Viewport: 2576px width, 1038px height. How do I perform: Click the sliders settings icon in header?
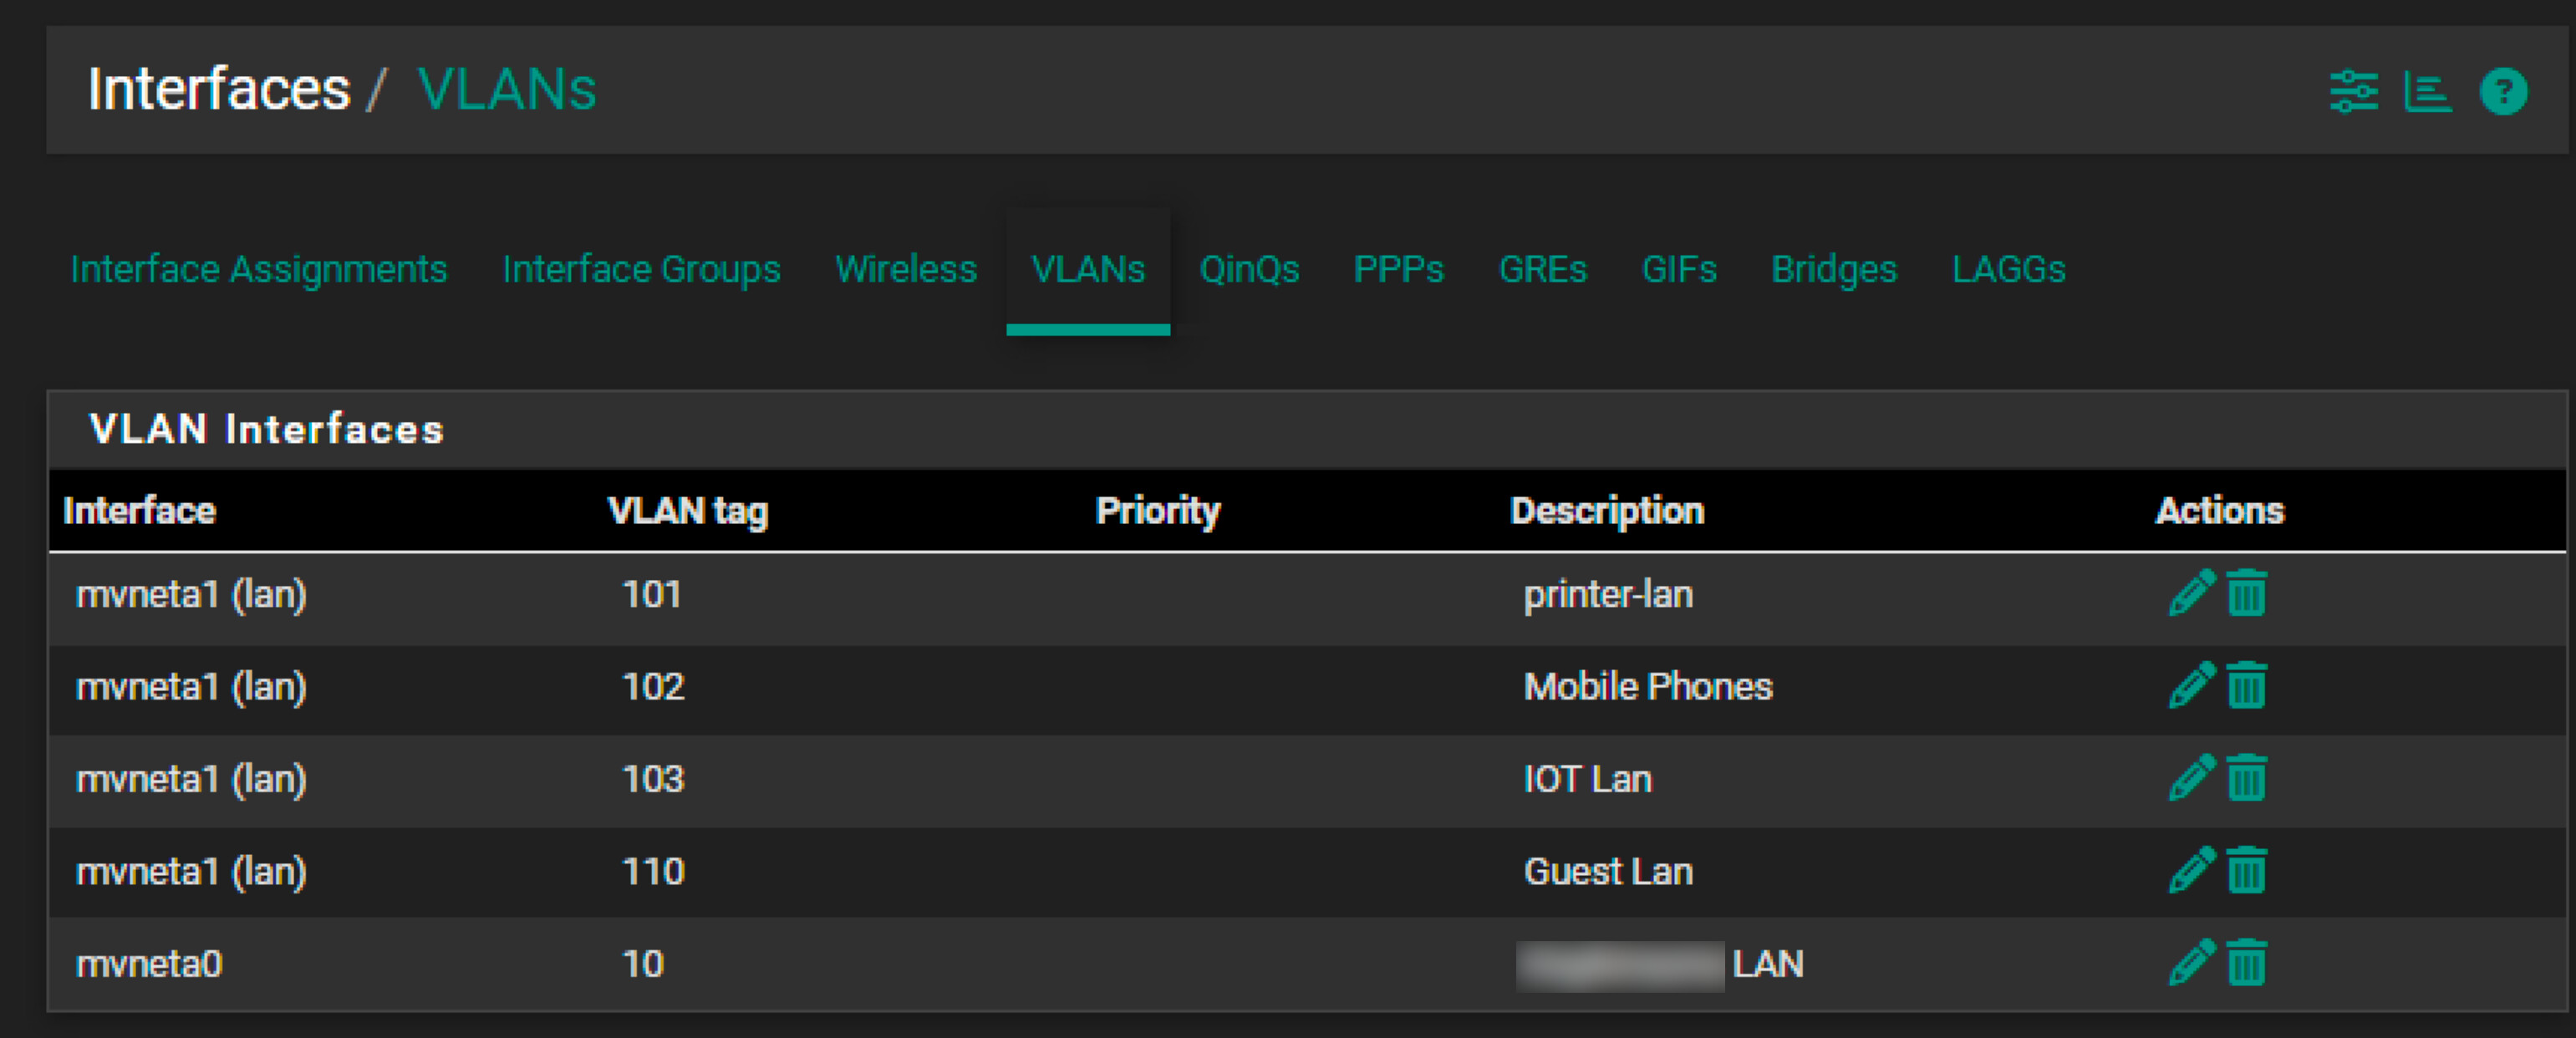(2353, 92)
